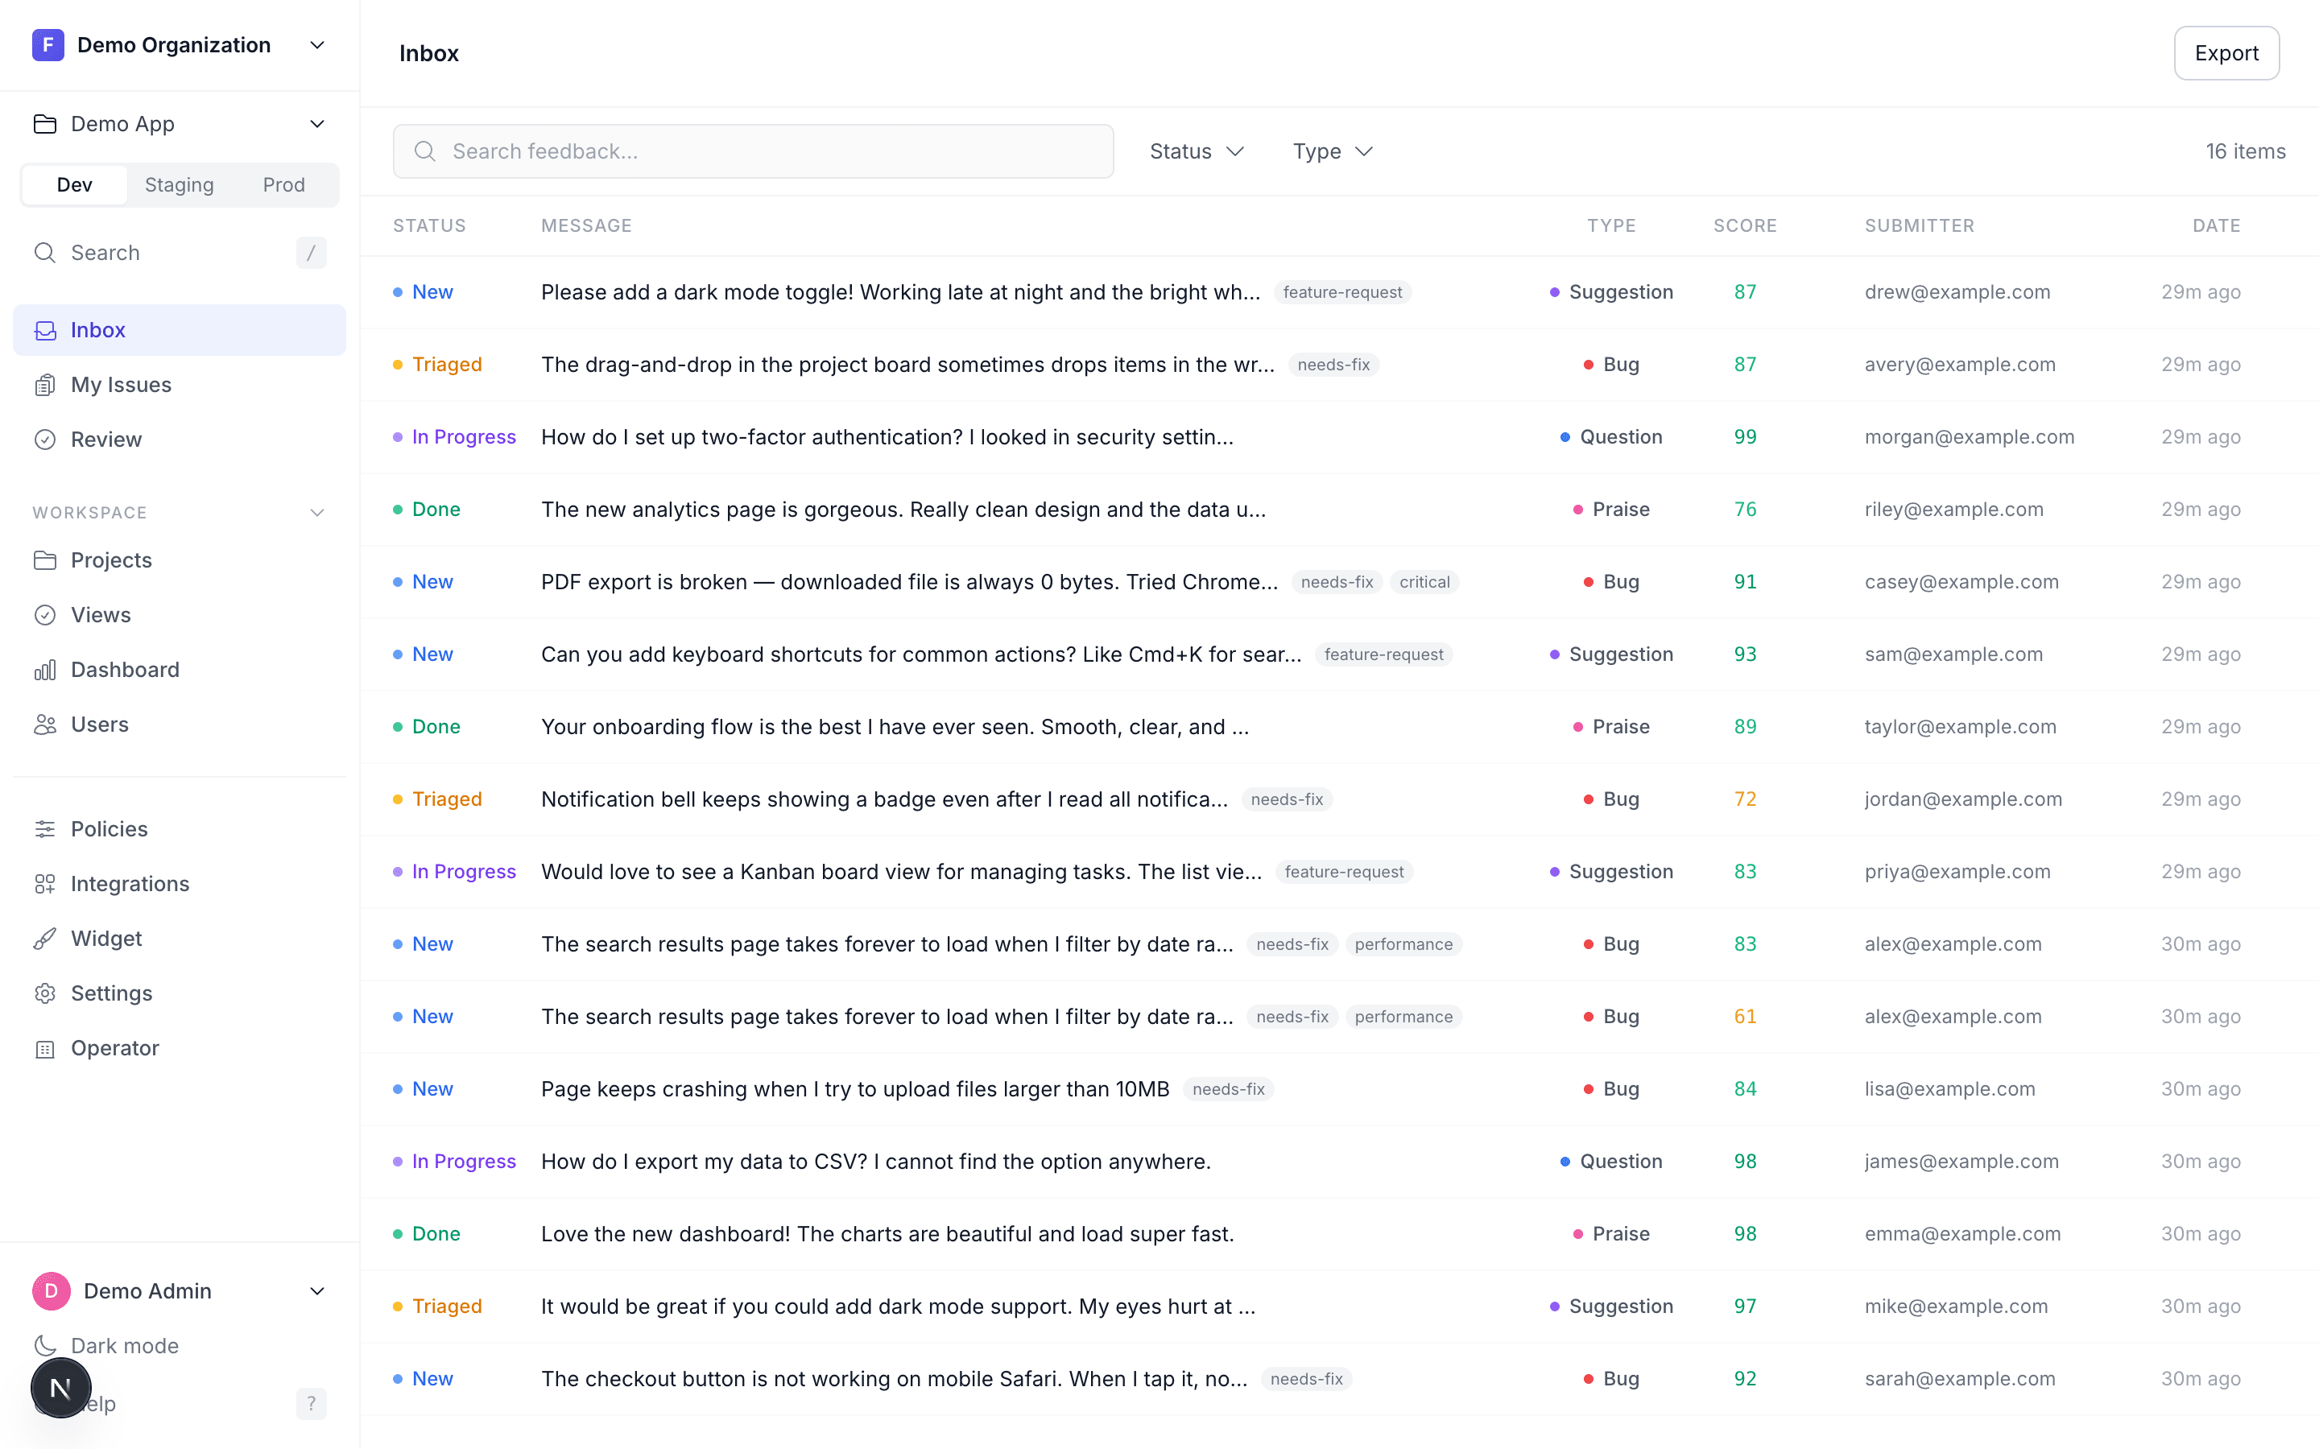Select the Review checkmark icon

[x=46, y=439]
